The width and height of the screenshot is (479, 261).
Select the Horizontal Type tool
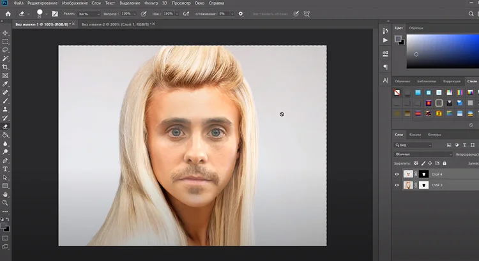(x=6, y=169)
